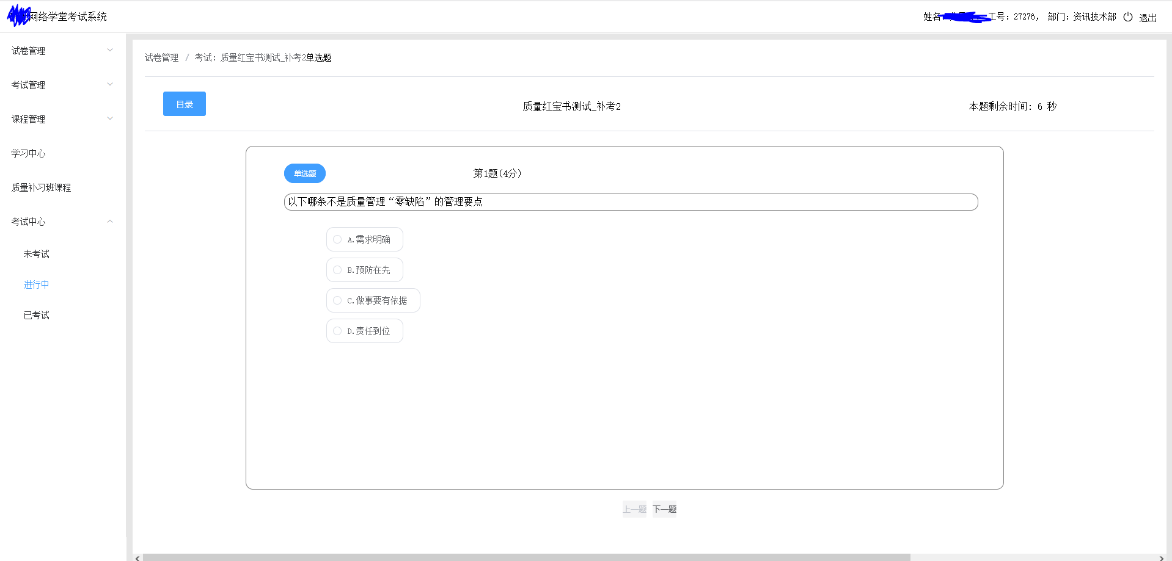
Task: Expand the 课程管理 chevron
Action: [110, 118]
